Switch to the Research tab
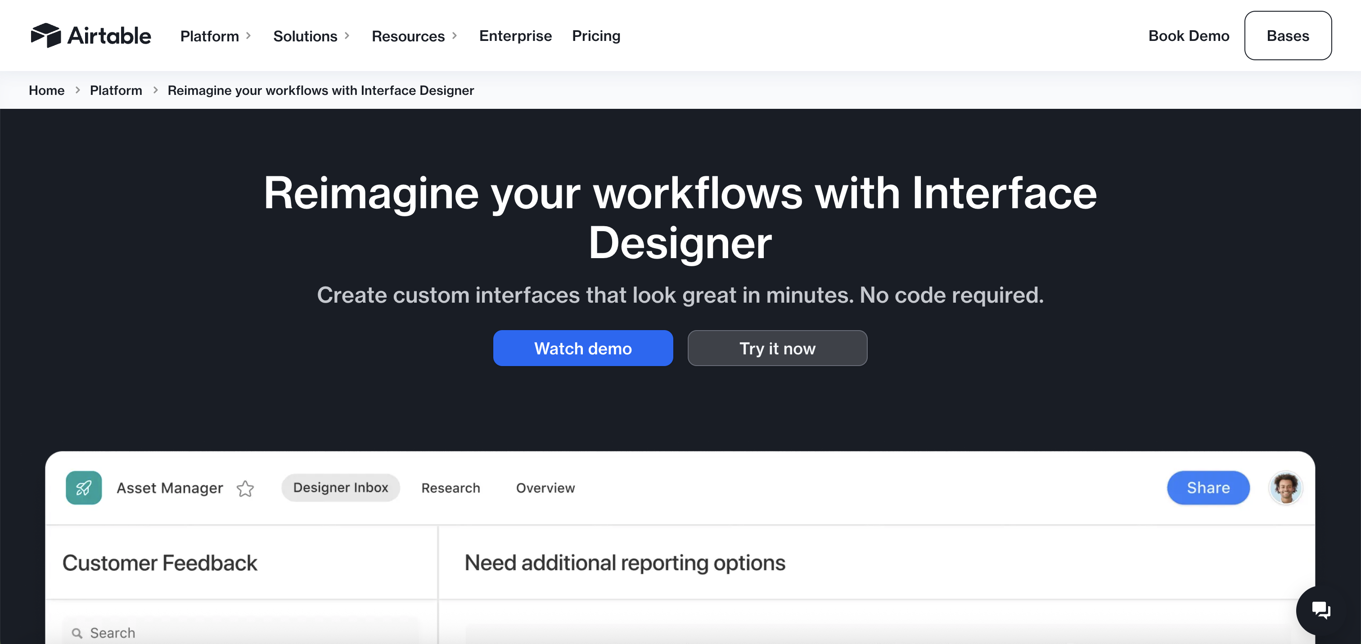 click(x=451, y=488)
